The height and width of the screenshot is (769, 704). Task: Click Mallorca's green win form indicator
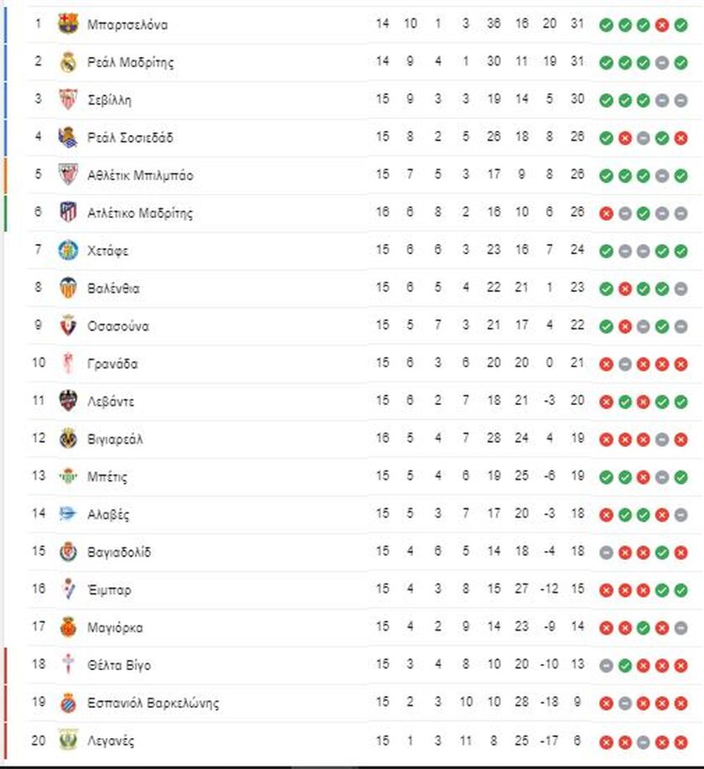click(x=643, y=628)
